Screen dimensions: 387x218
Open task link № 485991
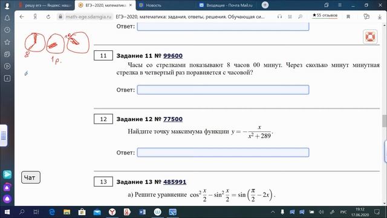(175, 182)
